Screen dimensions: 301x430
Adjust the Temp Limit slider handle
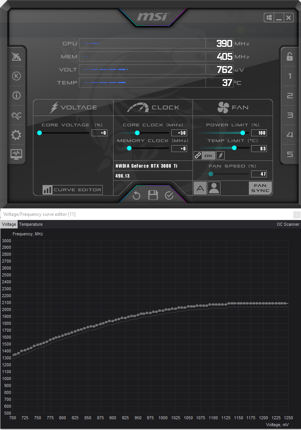[234, 148]
